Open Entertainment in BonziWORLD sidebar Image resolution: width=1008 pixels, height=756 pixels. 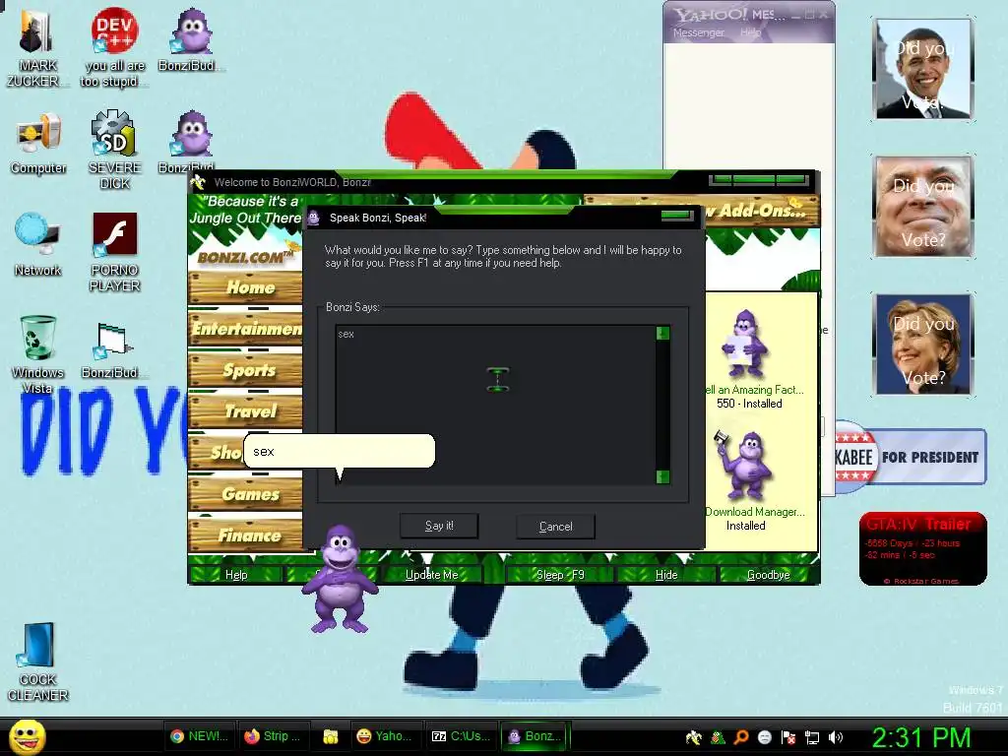(x=245, y=329)
